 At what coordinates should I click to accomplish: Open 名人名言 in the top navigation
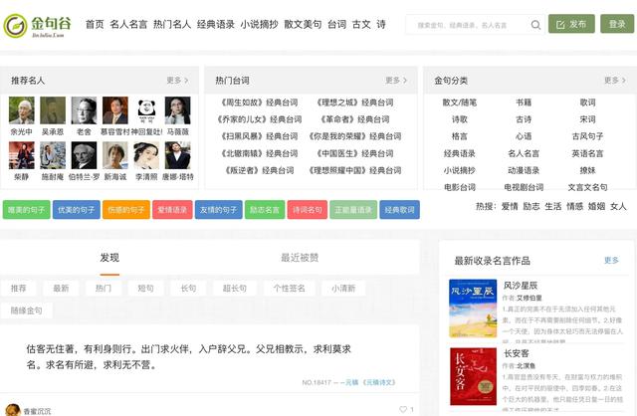pyautogui.click(x=128, y=24)
